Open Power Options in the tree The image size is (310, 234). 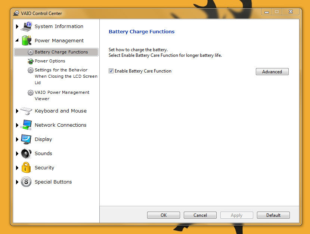(x=50, y=61)
